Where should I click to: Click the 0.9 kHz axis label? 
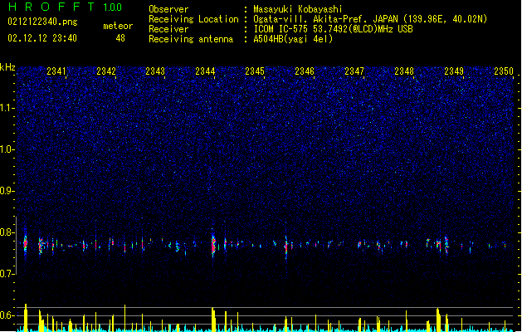click(7, 191)
